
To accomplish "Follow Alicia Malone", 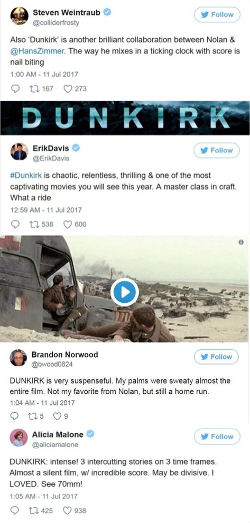I will pyautogui.click(x=217, y=437).
